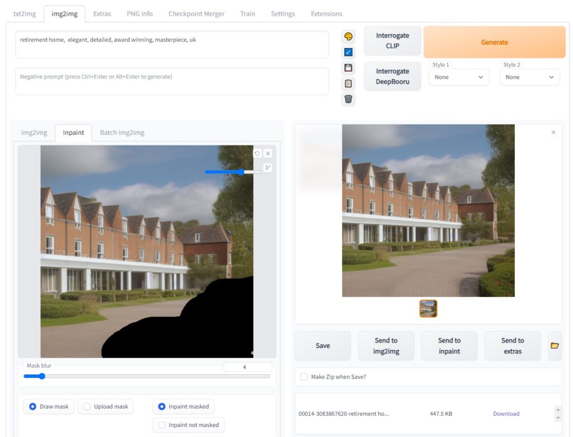The height and width of the screenshot is (437, 573).
Task: Click into the prompt text box
Action: (x=172, y=45)
